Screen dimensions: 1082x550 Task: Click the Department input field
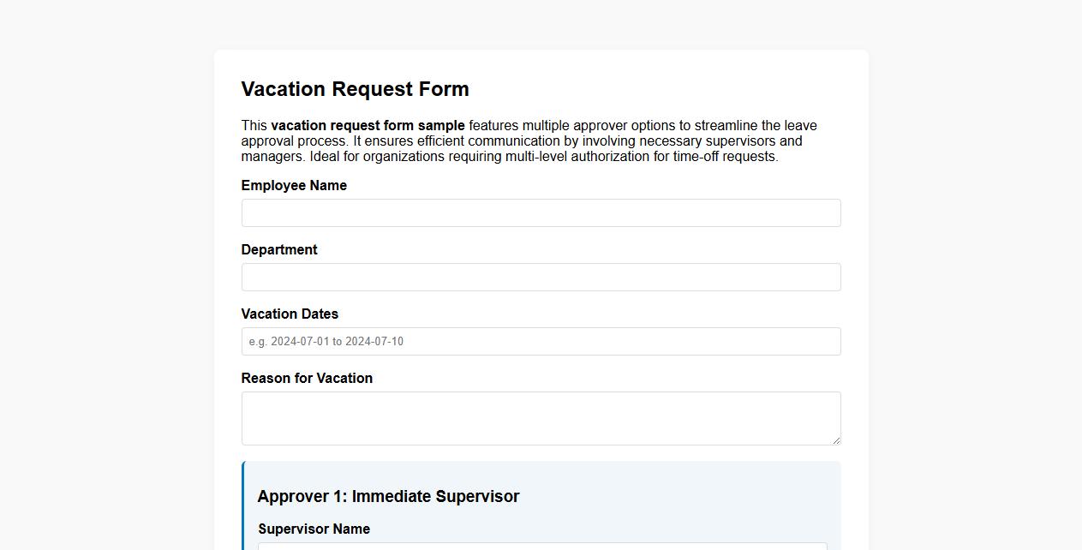(x=541, y=277)
